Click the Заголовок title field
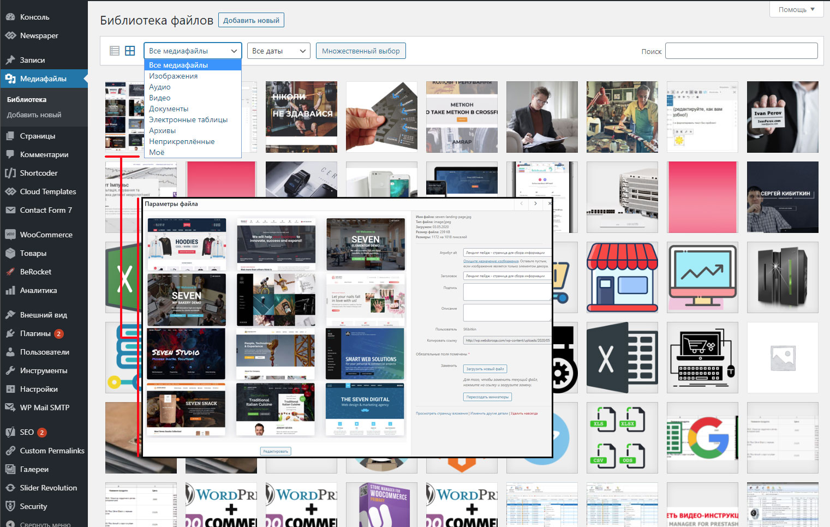This screenshot has height=527, width=830. point(507,276)
